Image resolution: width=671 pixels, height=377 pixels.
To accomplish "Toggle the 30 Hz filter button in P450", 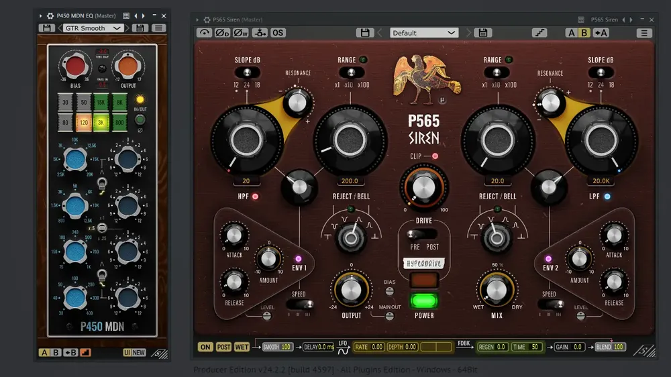I will coord(65,102).
